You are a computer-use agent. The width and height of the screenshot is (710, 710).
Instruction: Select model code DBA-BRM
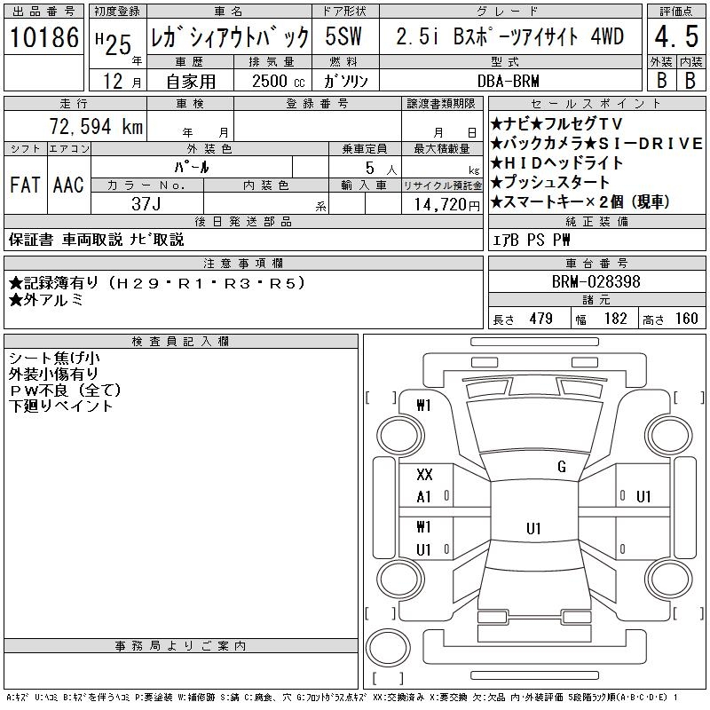tap(508, 81)
